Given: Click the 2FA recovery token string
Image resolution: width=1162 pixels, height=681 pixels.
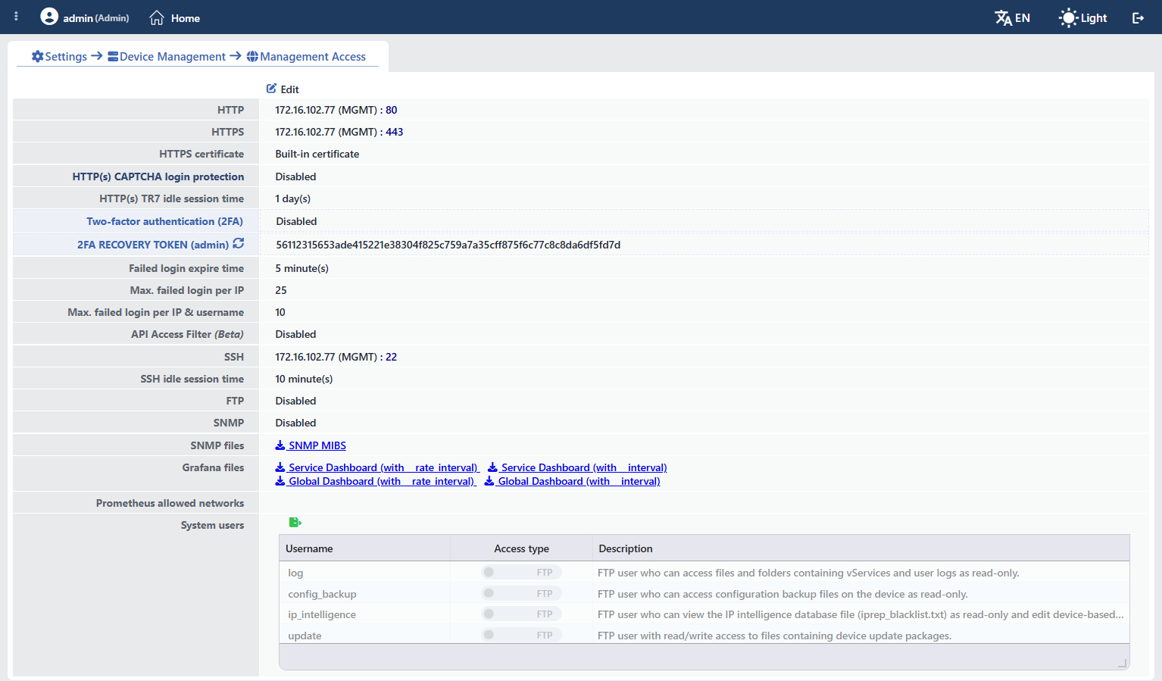Looking at the screenshot, I should click(x=448, y=245).
